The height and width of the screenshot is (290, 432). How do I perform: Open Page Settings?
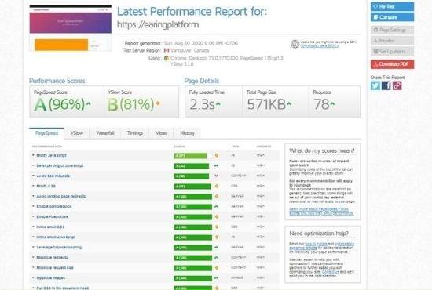pyautogui.click(x=392, y=30)
